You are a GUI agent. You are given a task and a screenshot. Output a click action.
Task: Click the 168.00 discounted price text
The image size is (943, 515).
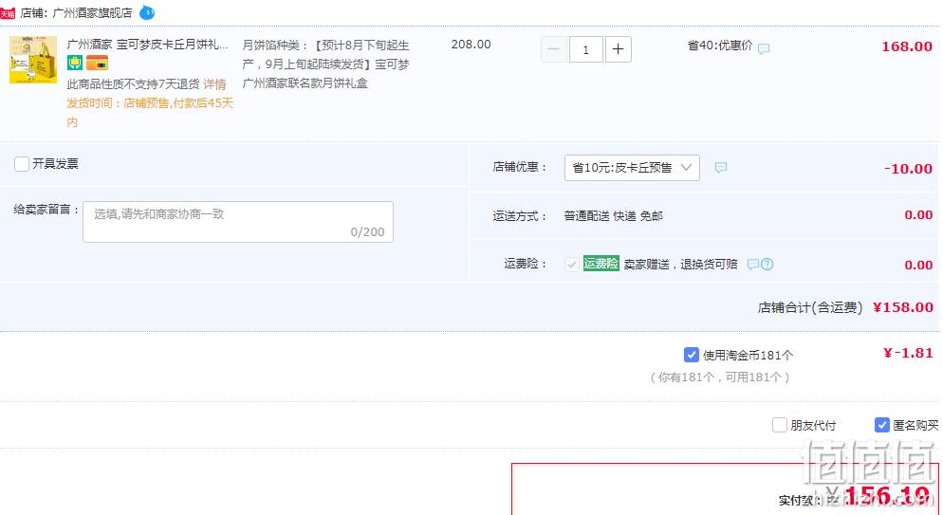tap(907, 46)
